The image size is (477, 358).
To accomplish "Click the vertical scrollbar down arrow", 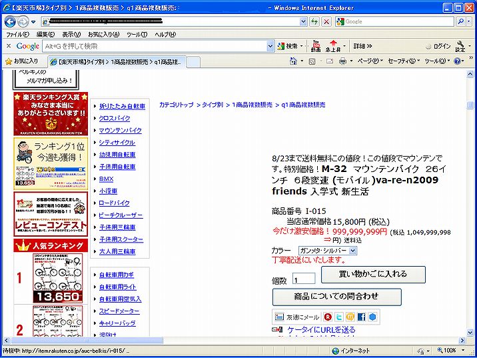I will [470, 332].
